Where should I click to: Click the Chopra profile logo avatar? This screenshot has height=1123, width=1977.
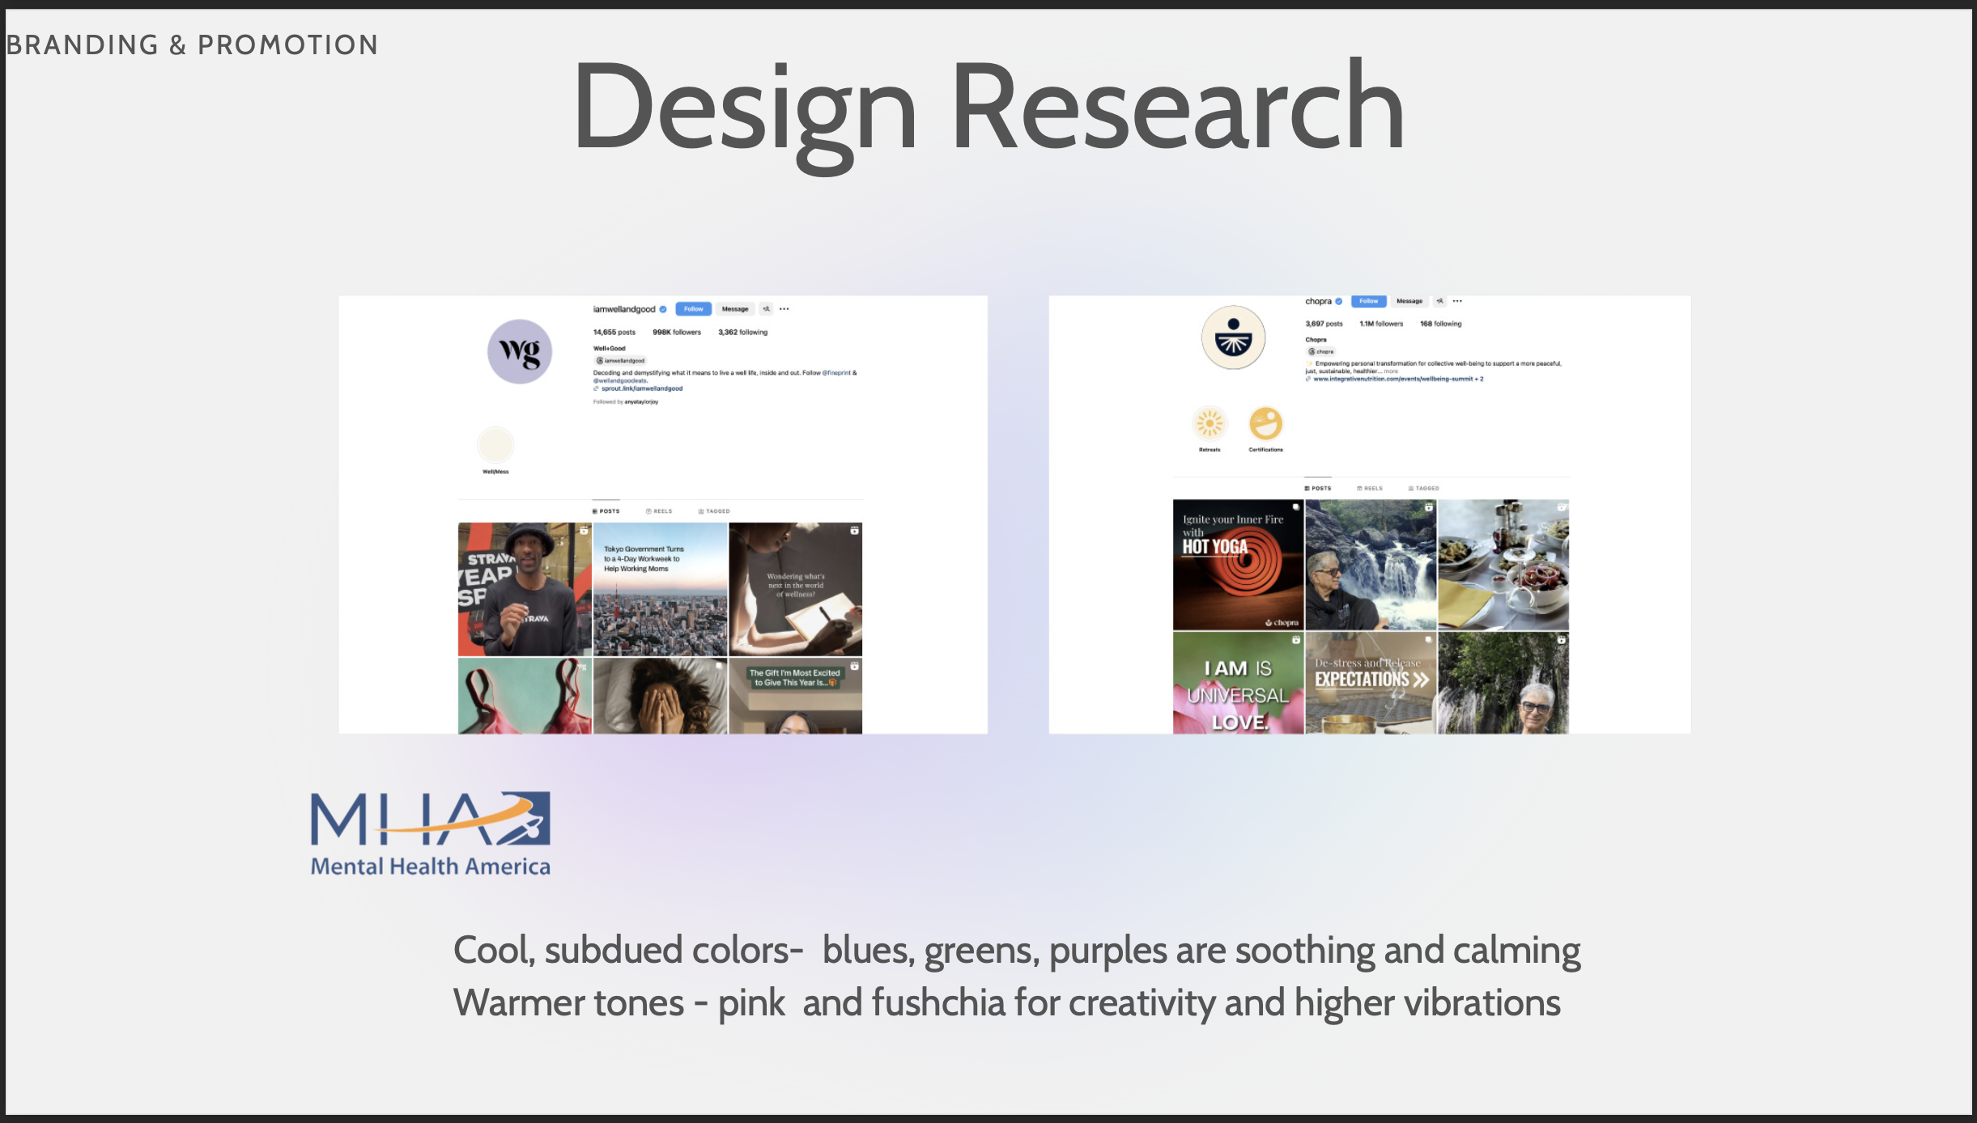[x=1232, y=337]
